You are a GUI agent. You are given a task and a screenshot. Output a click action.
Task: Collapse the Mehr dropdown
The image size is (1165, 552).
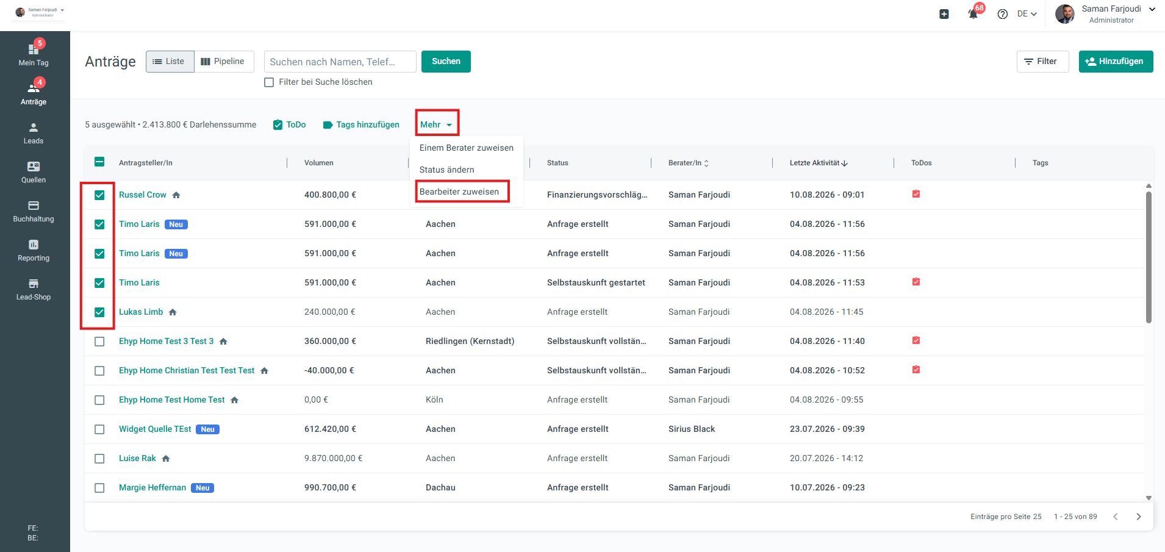(x=437, y=124)
